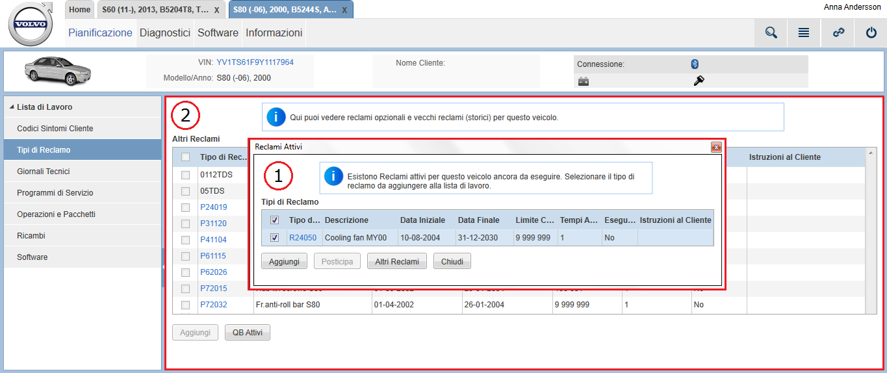Click the Bluetooth connection icon
This screenshot has height=373, width=887.
click(x=694, y=64)
